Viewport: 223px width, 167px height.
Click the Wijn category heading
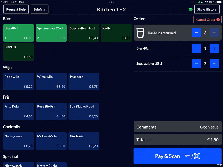[7, 67]
